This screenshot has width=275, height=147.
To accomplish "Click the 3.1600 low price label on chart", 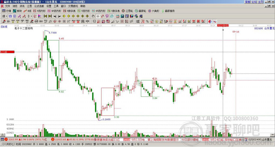I will pyautogui.click(x=106, y=119).
